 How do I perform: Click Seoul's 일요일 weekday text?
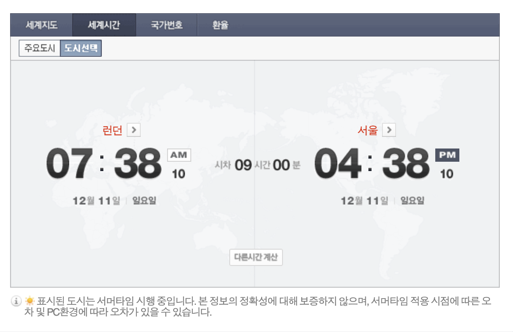pos(412,201)
